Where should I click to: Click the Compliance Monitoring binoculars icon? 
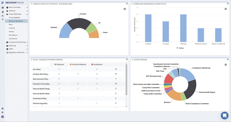[x=7, y=42]
